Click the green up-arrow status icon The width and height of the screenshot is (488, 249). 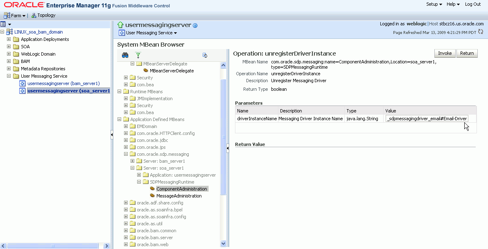(x=120, y=25)
